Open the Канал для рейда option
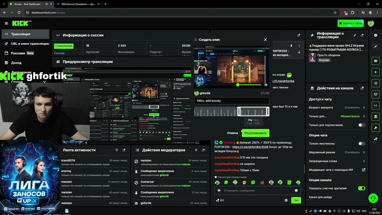The height and width of the screenshot is (215, 382). point(337,197)
